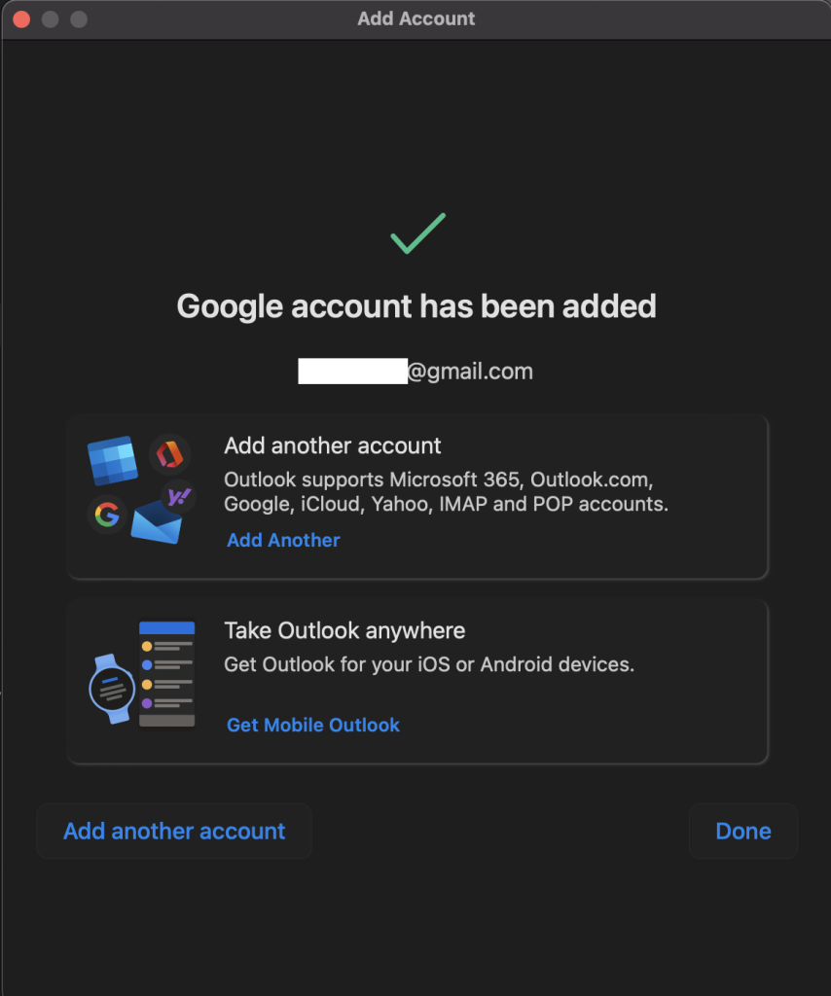Click the Add Account window title
Viewport: 831px width, 996px height.
pyautogui.click(x=415, y=18)
